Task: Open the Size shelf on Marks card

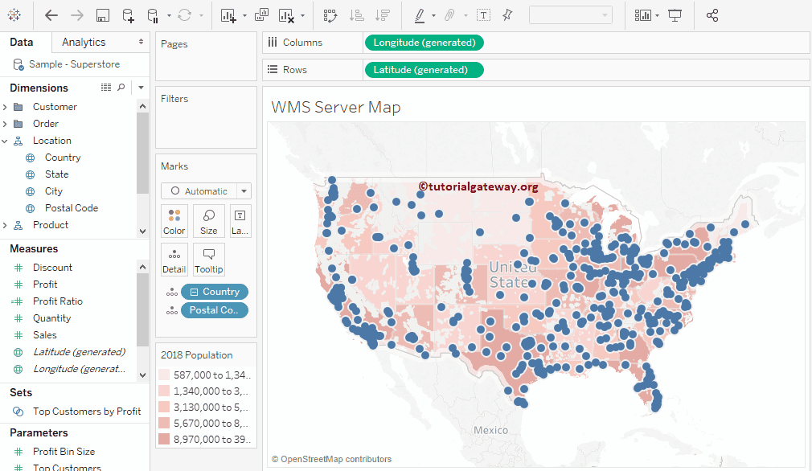Action: 208,220
